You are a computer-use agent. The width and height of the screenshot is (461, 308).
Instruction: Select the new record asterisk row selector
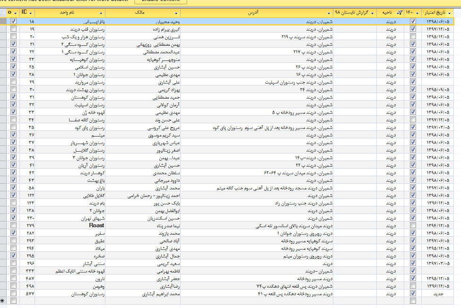coord(3,300)
